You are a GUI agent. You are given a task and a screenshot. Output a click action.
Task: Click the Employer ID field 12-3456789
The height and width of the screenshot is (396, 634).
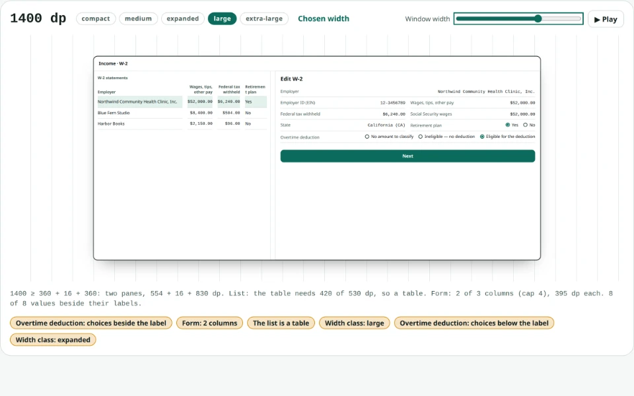tap(343, 103)
